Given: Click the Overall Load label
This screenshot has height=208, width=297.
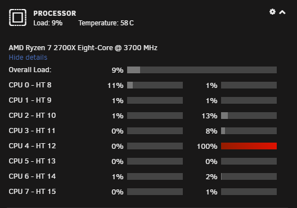Looking at the screenshot, I should (x=30, y=70).
